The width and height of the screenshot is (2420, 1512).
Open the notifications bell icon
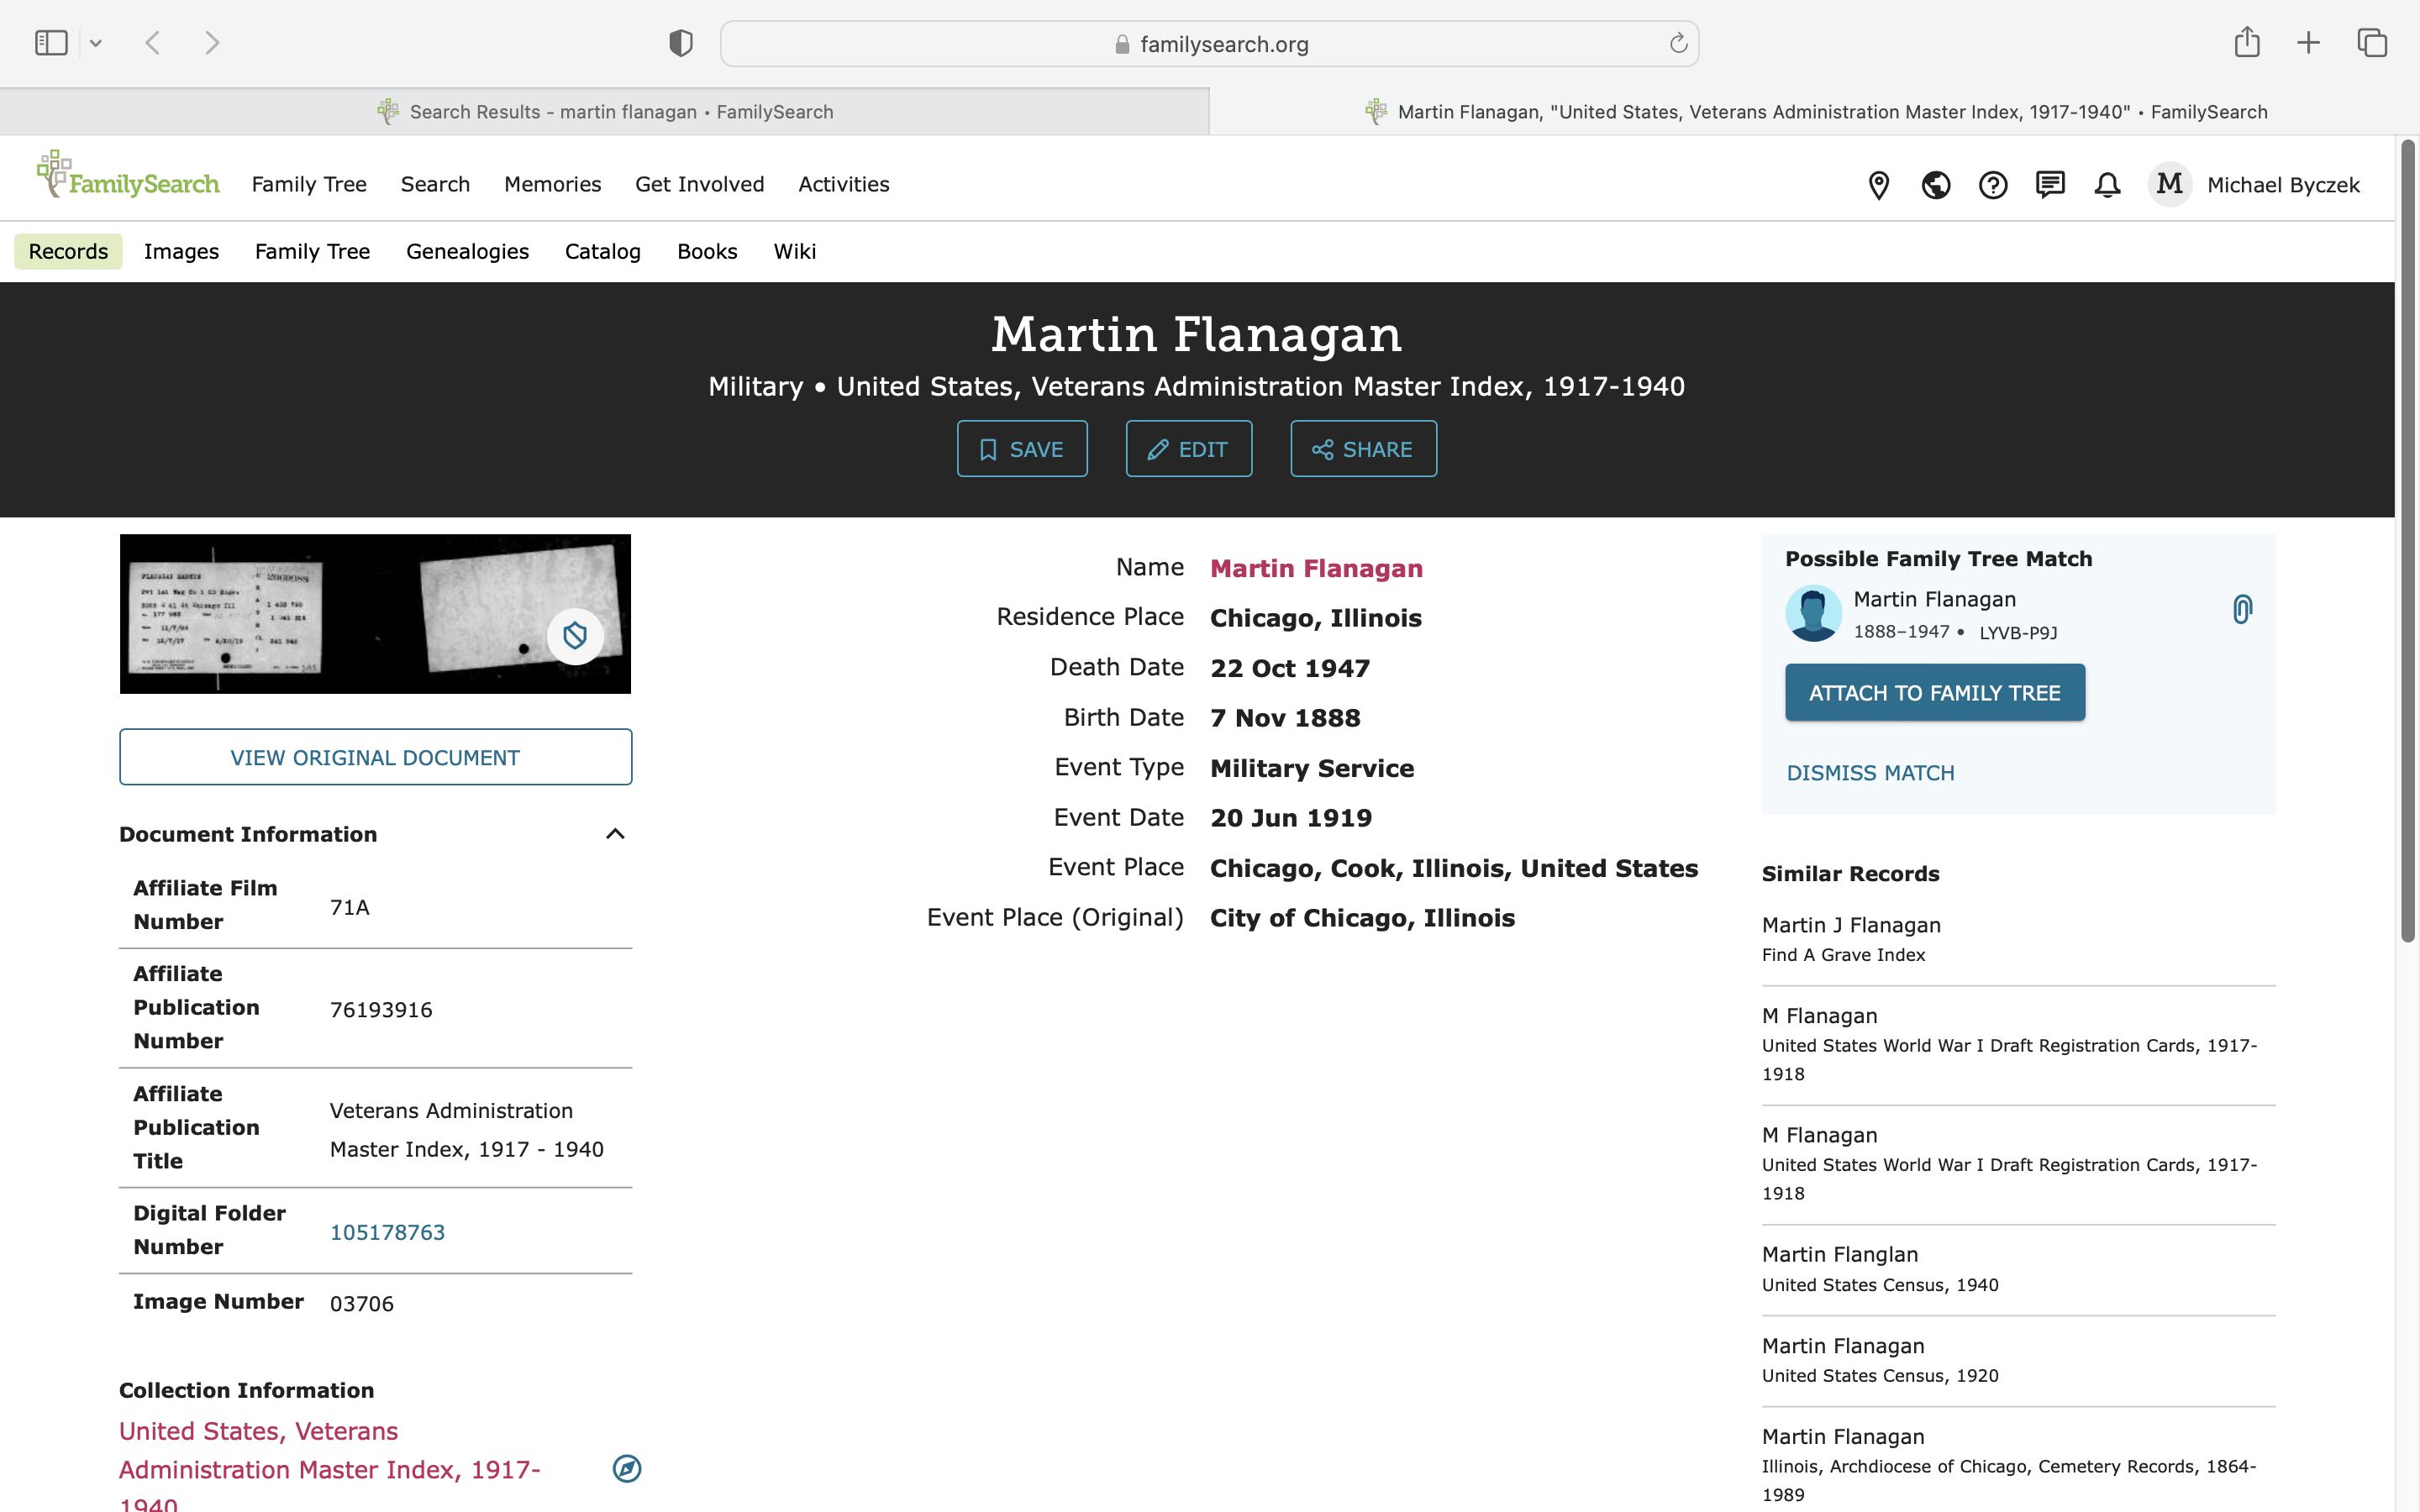click(2107, 185)
